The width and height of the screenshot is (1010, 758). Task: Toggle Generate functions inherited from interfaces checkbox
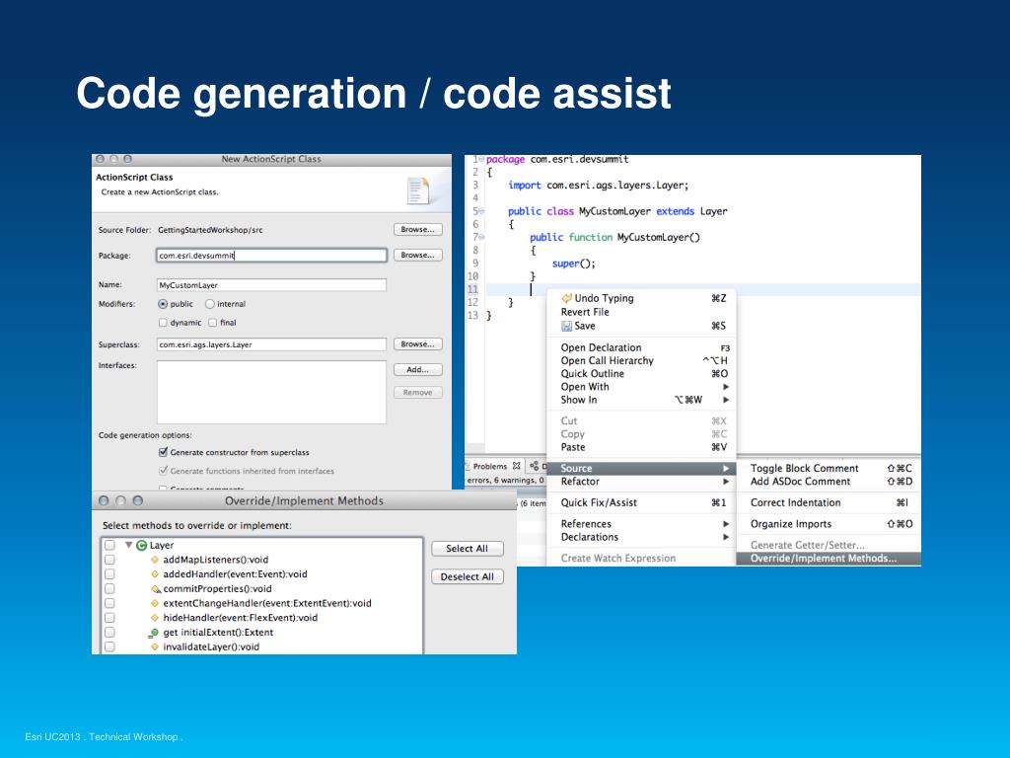click(x=163, y=471)
